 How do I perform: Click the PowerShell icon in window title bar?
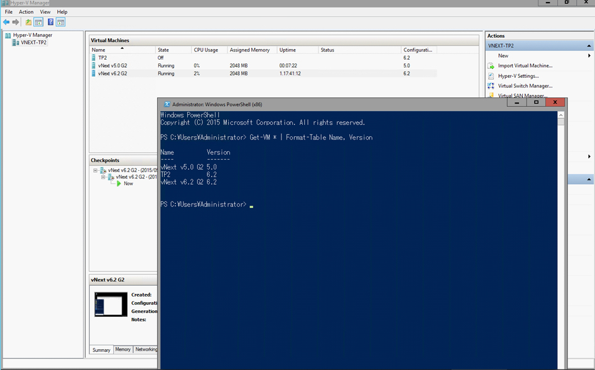pyautogui.click(x=166, y=104)
